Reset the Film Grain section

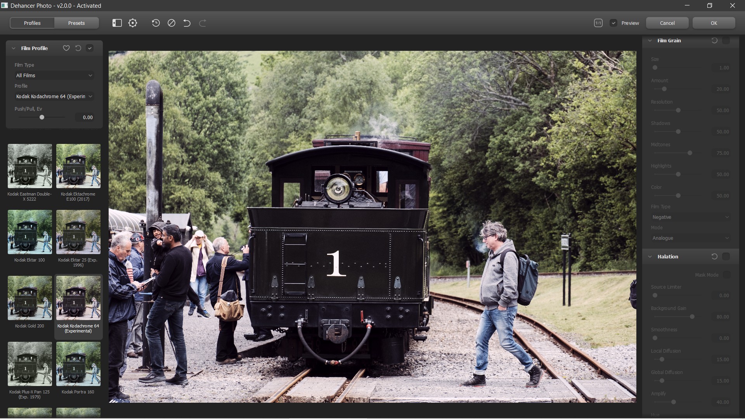click(x=715, y=40)
